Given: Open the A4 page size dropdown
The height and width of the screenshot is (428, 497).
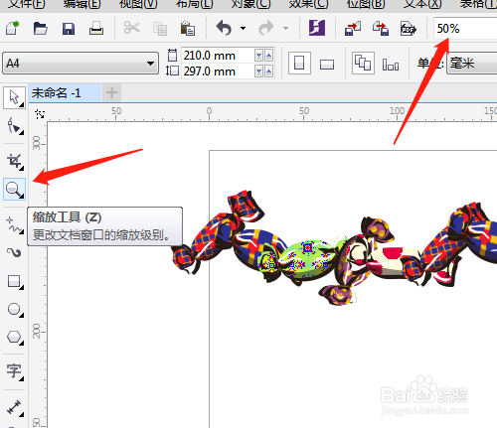Looking at the screenshot, I should tap(81, 63).
